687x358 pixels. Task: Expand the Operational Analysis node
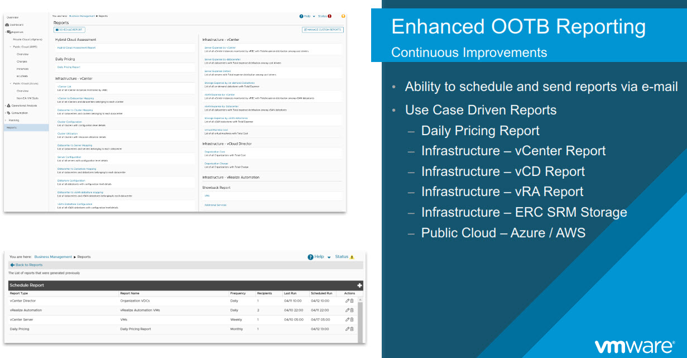5,105
